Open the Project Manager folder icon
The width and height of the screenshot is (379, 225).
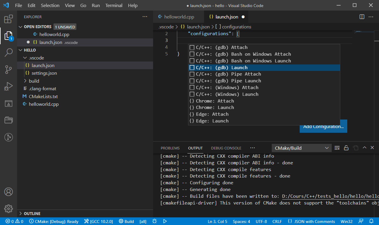pos(9,120)
